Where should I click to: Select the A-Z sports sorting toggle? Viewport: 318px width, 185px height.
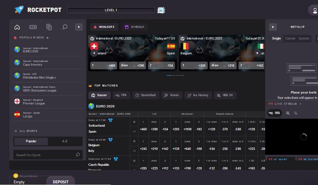65,141
